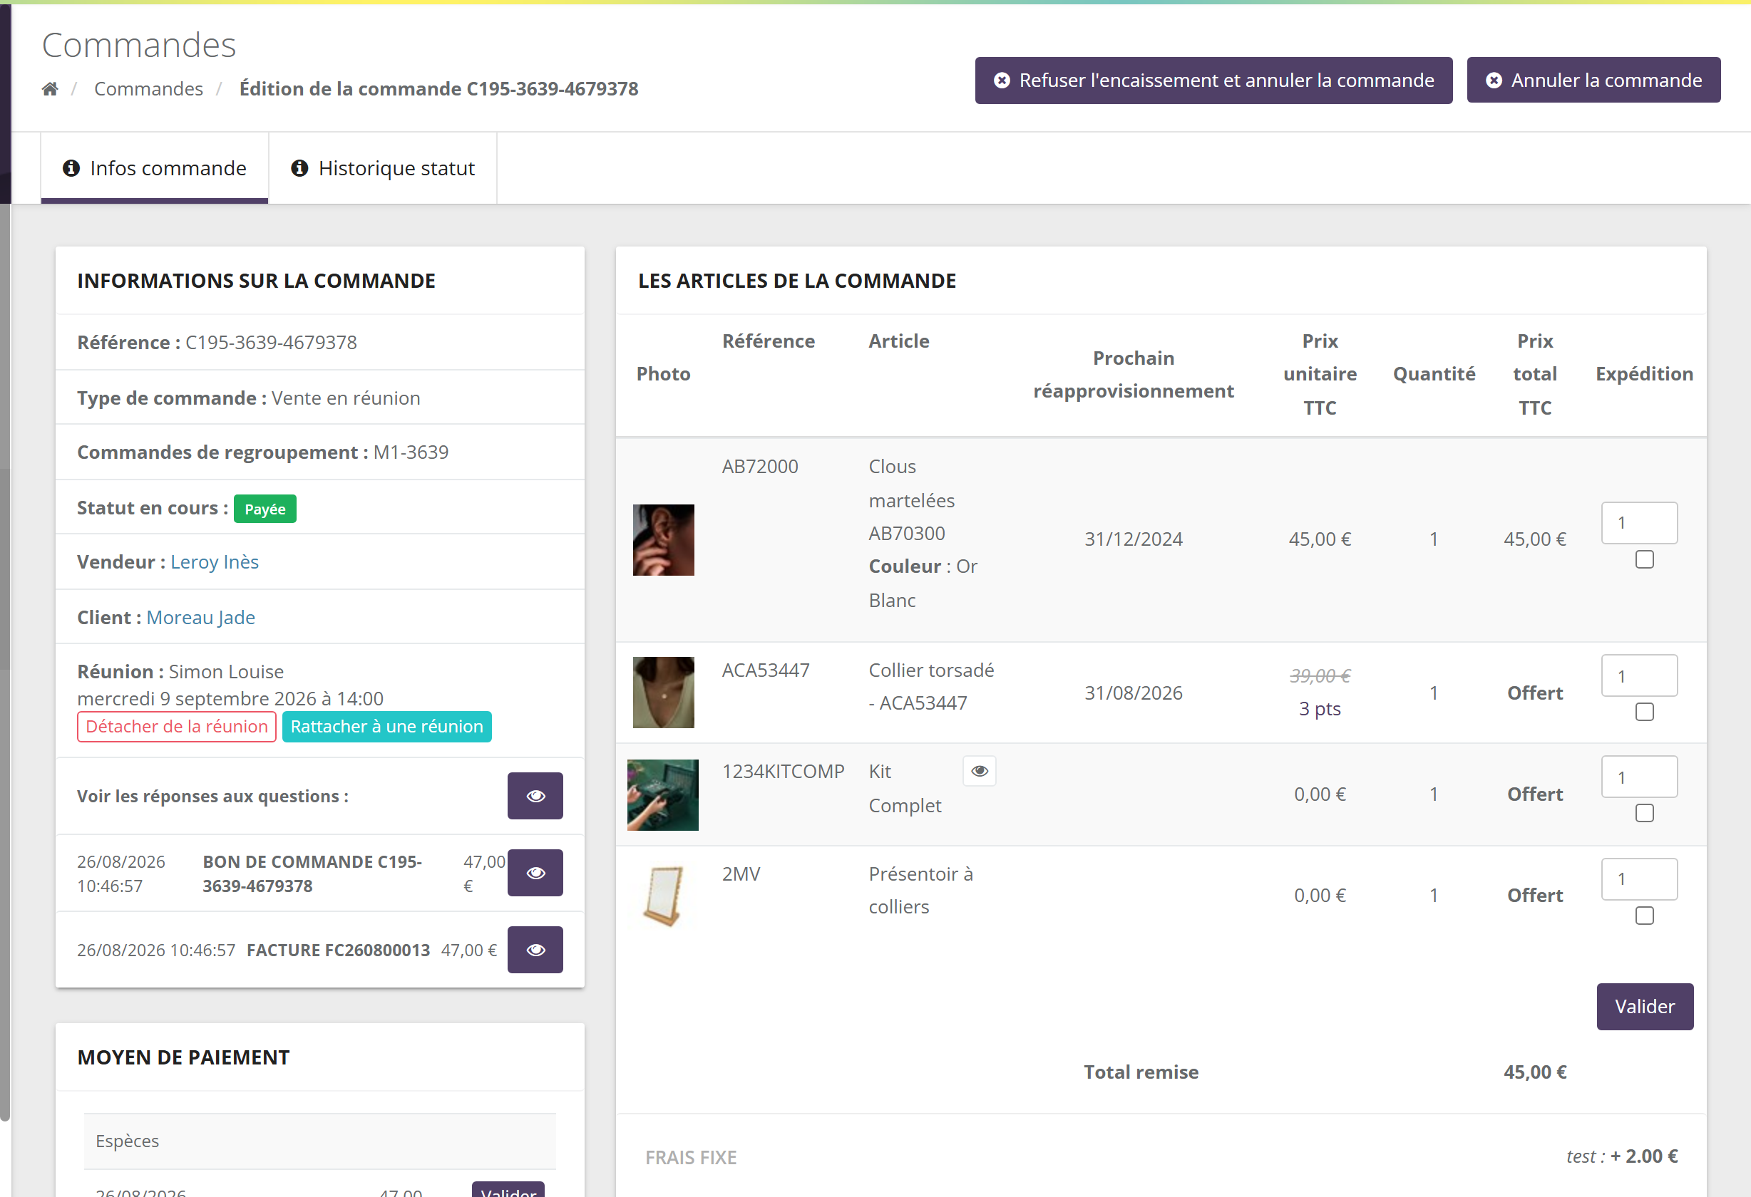Click the struck-through 39,00 € price
The image size is (1751, 1197).
(x=1320, y=675)
